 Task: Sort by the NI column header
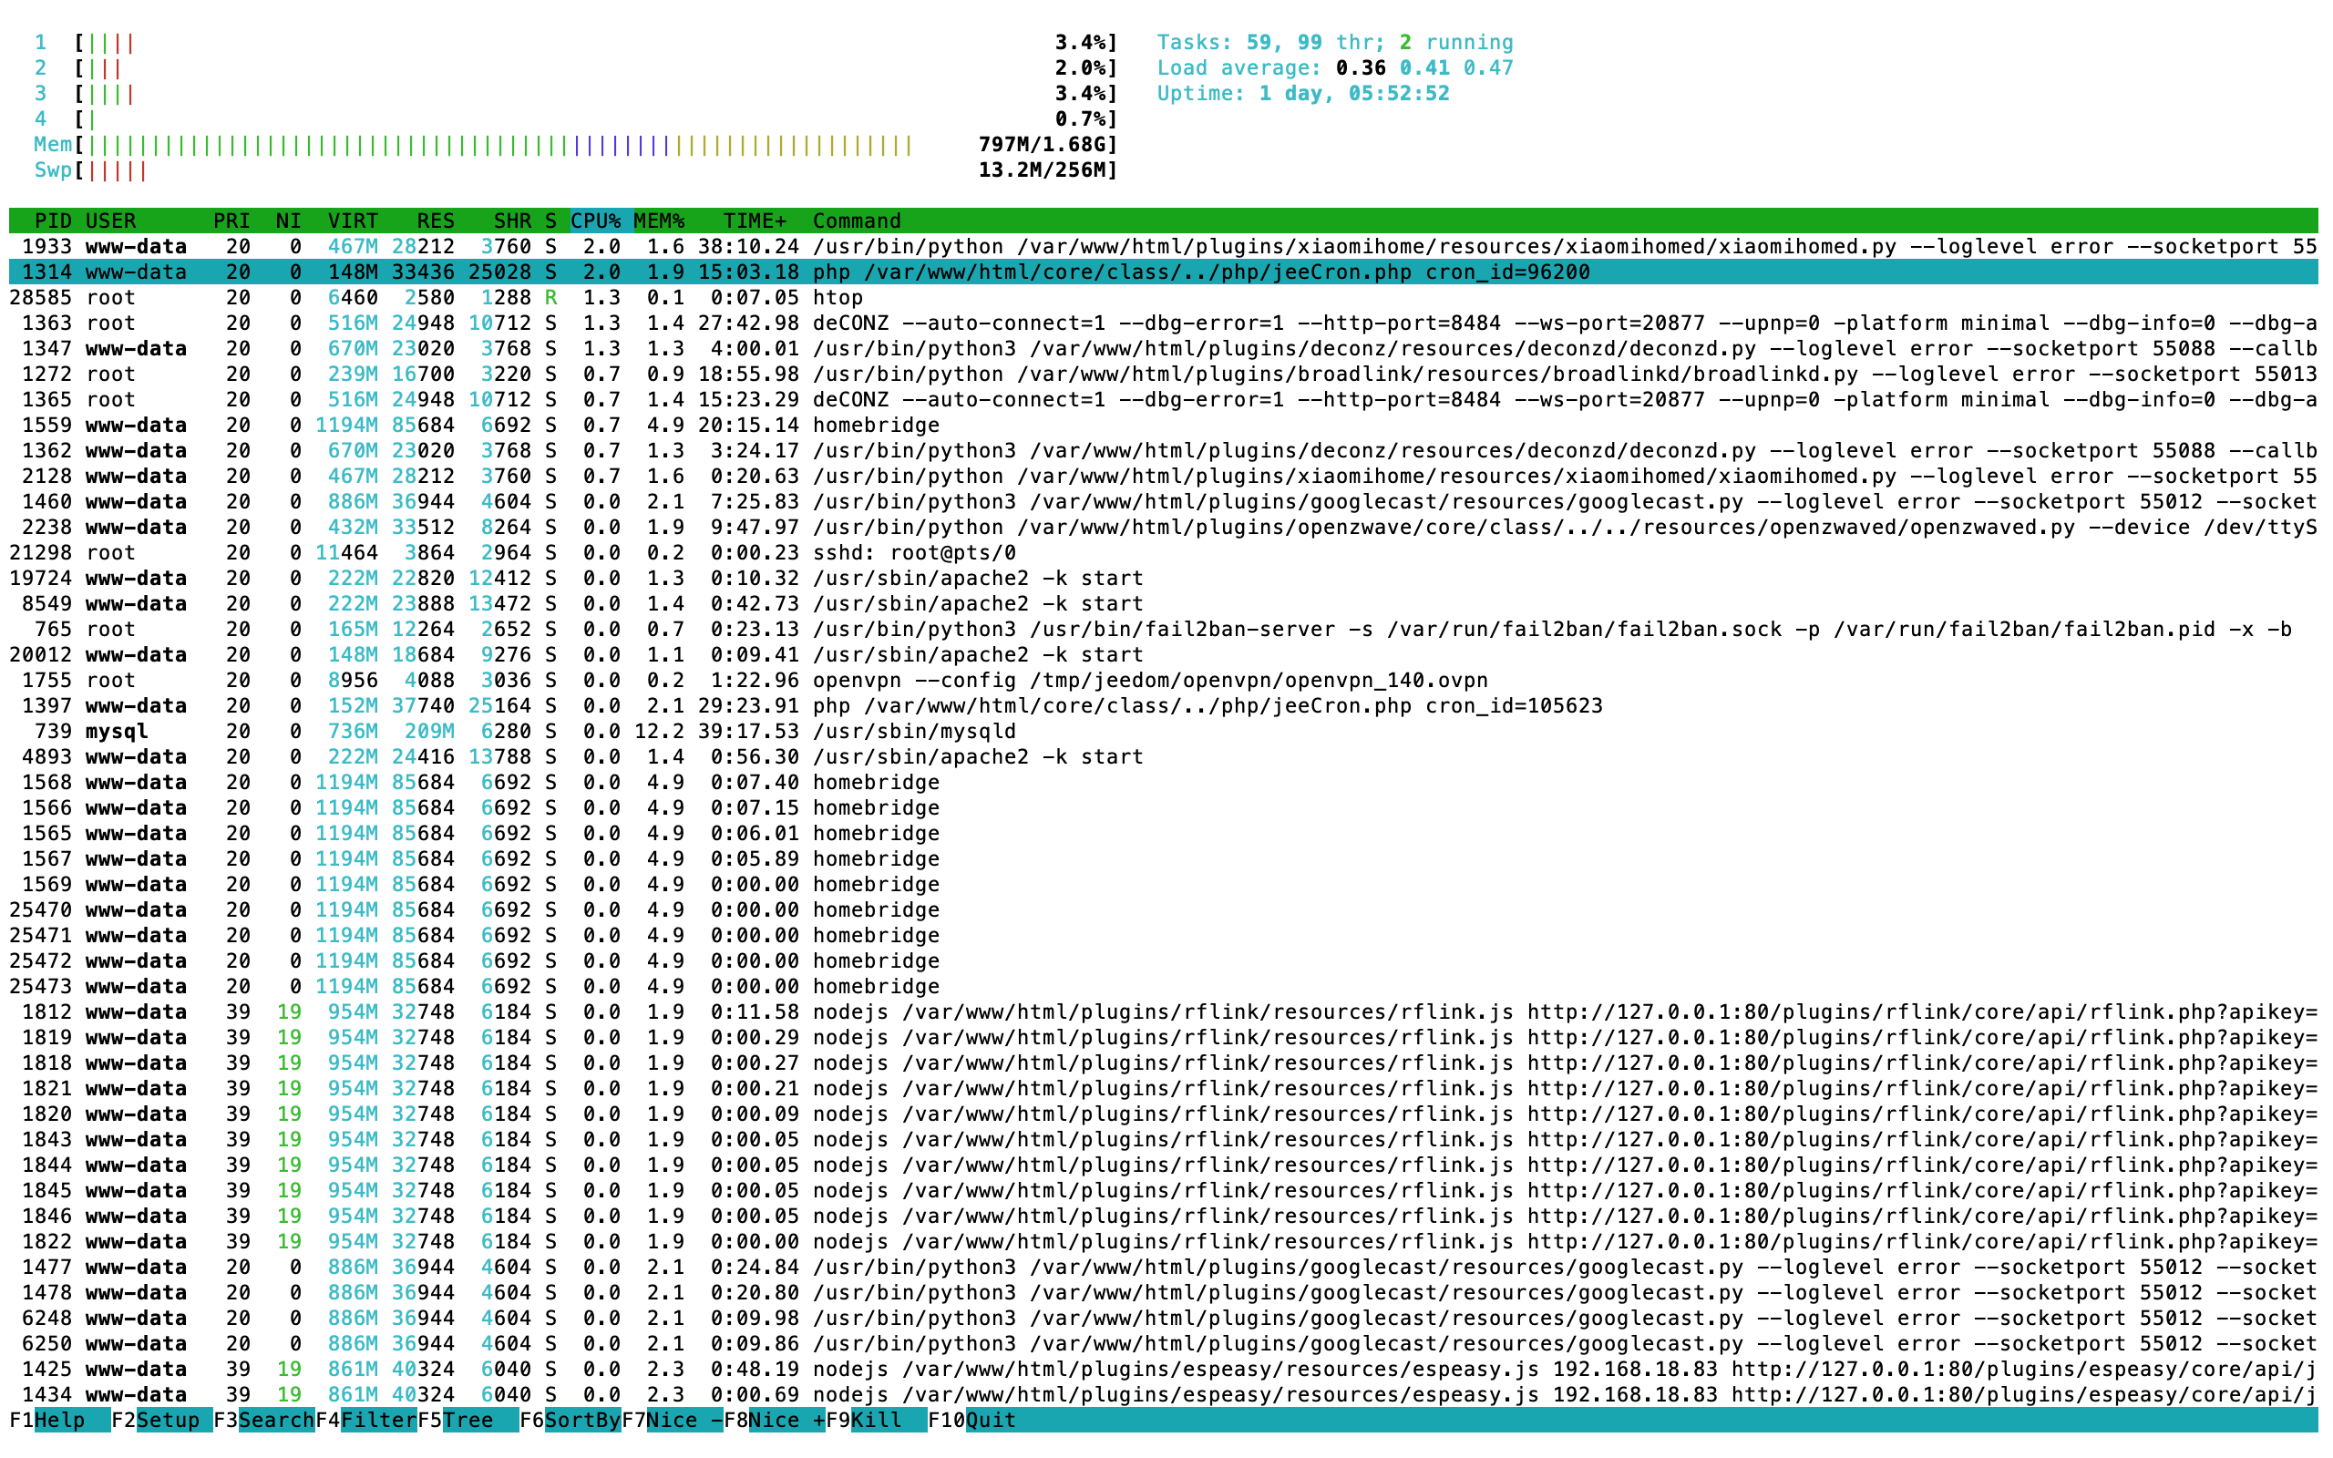coord(288,221)
